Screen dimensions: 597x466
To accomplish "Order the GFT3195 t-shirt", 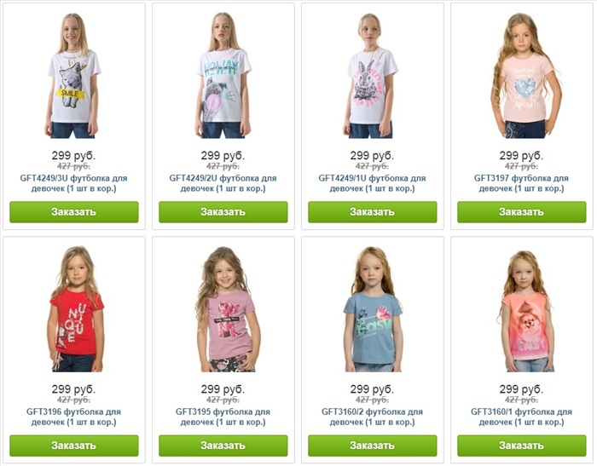I will pos(223,446).
